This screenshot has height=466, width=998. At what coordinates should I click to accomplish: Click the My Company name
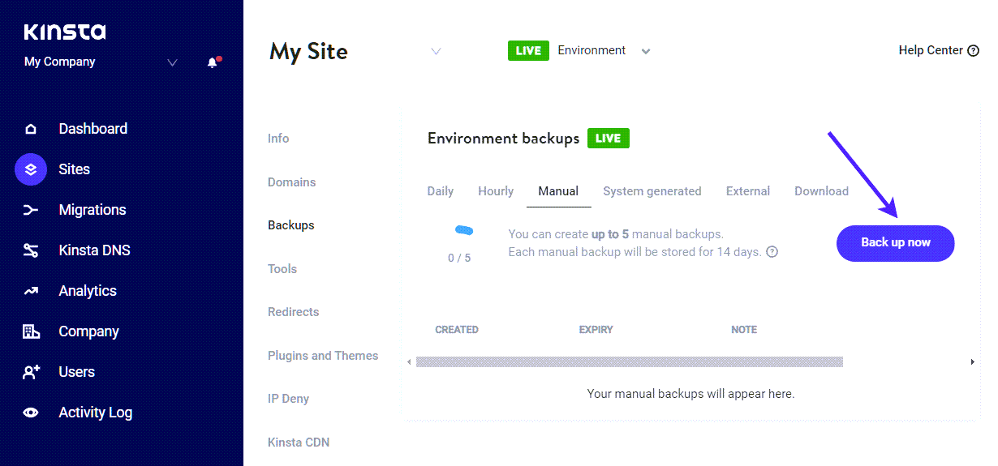click(59, 62)
